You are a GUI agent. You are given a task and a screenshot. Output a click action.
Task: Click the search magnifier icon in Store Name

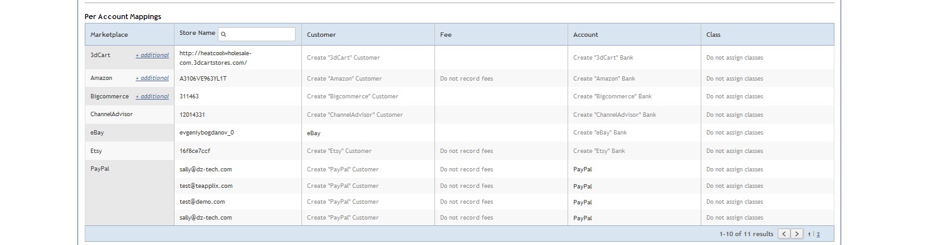(x=224, y=34)
